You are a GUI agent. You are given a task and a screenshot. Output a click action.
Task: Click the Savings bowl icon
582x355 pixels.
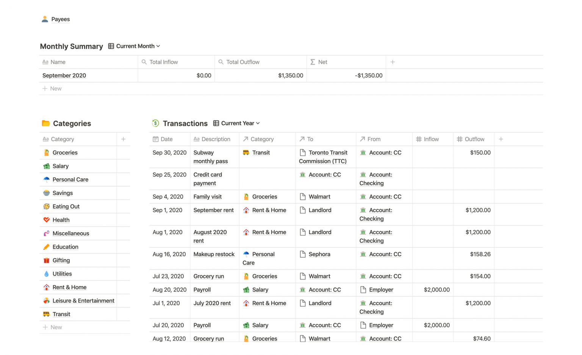(47, 193)
